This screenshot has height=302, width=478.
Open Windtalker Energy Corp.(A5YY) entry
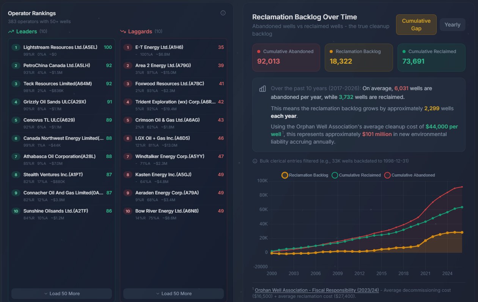click(173, 160)
